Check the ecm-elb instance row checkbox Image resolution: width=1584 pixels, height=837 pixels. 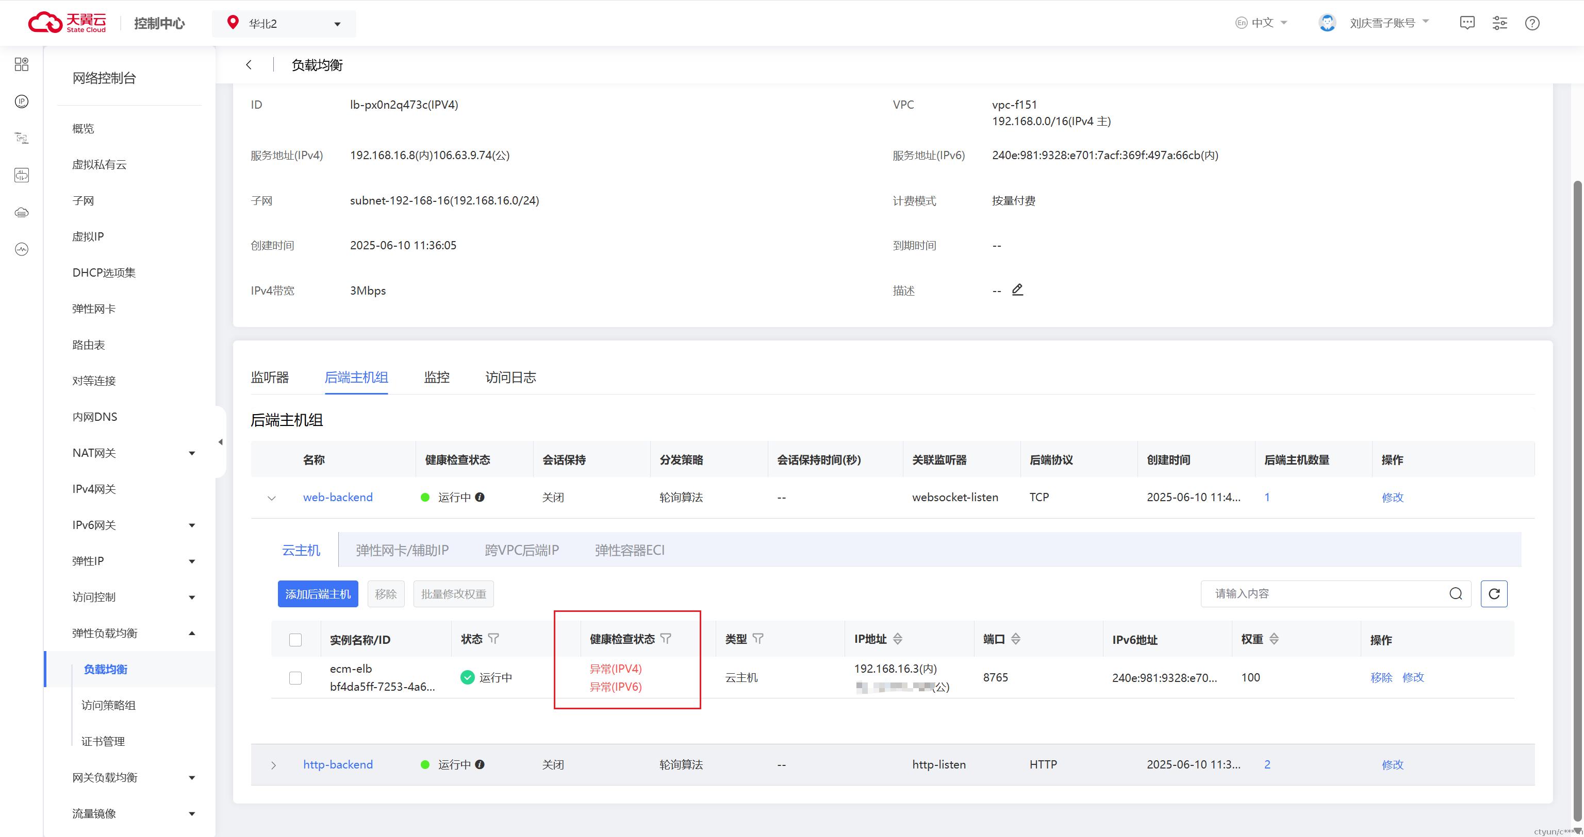[x=295, y=678]
